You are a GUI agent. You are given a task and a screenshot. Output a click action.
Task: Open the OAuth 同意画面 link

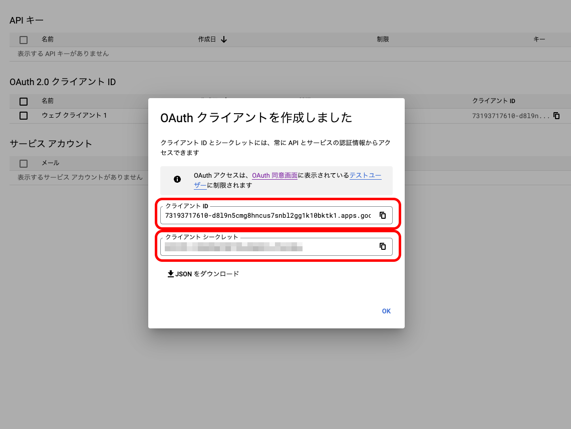pyautogui.click(x=274, y=176)
